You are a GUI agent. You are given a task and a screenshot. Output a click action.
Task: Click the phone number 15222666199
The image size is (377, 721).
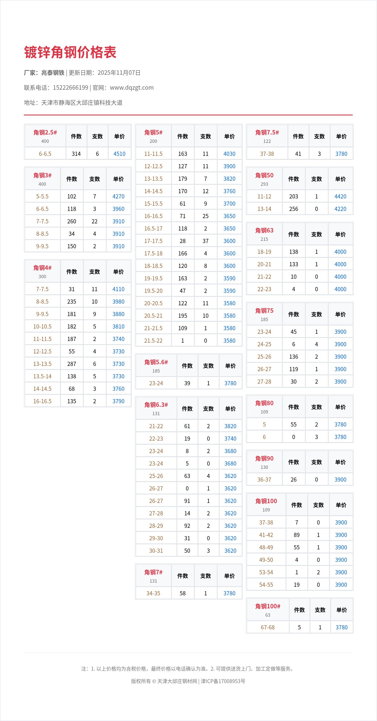pyautogui.click(x=70, y=88)
